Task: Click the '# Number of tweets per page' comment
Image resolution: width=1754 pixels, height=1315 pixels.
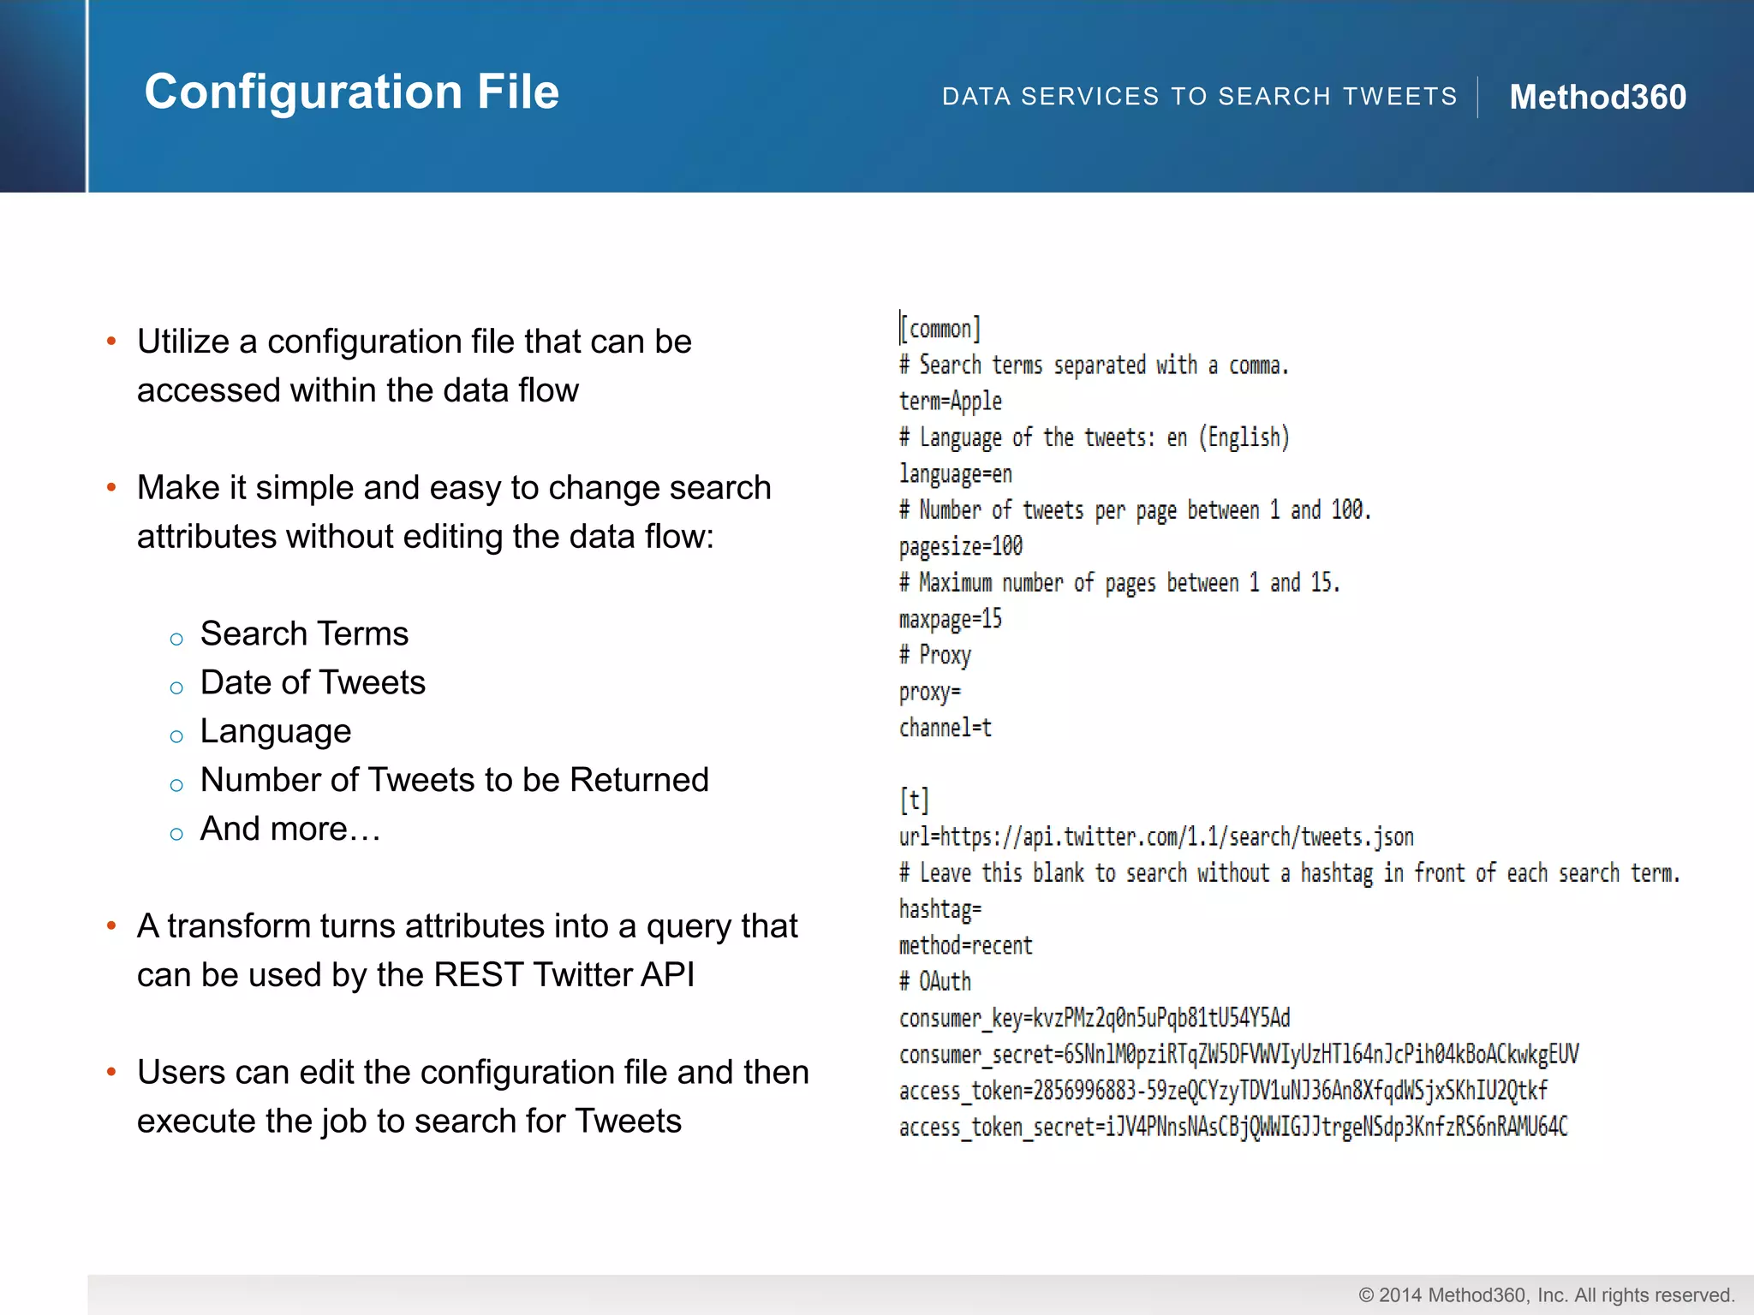Action: coord(1135,510)
